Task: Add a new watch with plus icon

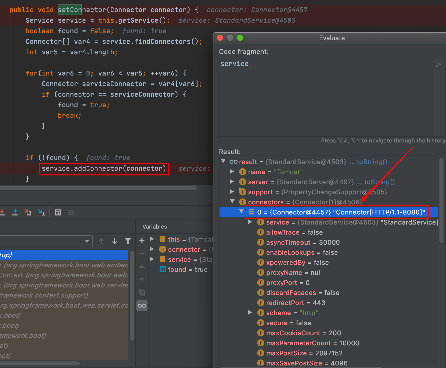Action: (x=142, y=240)
